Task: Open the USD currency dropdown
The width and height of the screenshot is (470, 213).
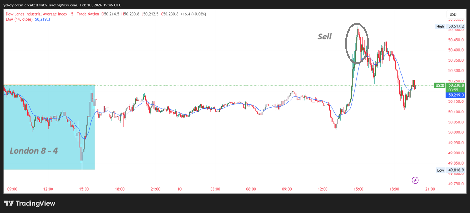Action: point(453,14)
